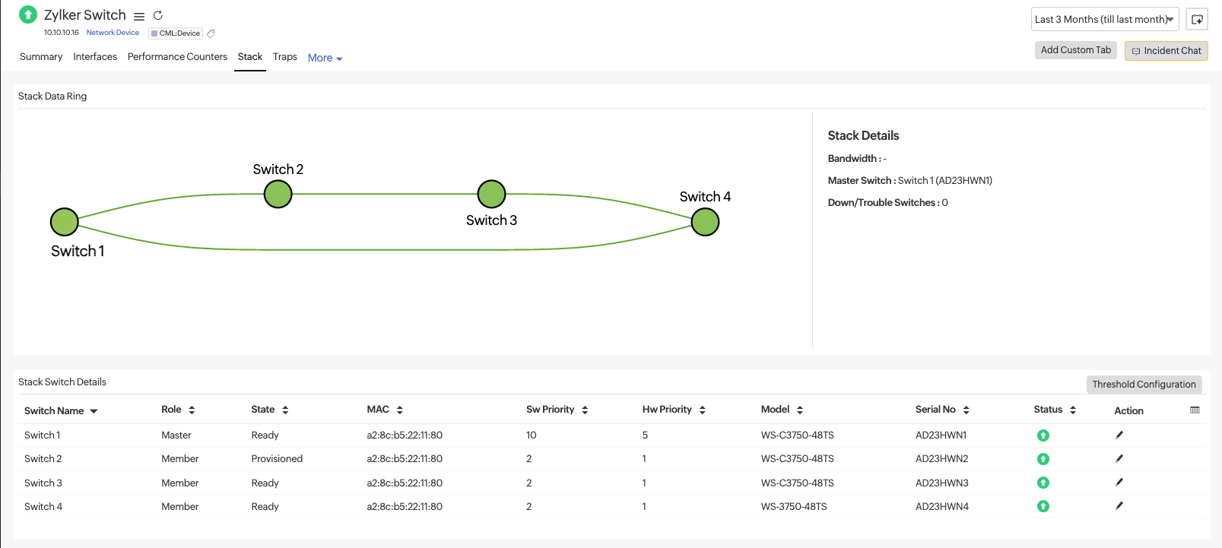Open the Performance Counters tab

pos(177,57)
